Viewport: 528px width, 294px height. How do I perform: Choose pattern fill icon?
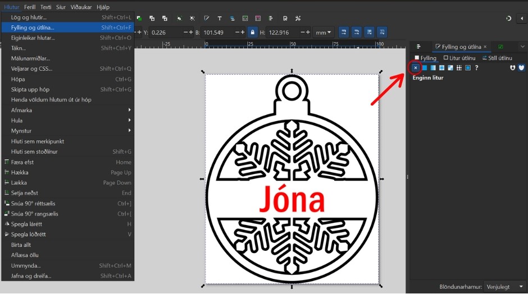point(459,68)
